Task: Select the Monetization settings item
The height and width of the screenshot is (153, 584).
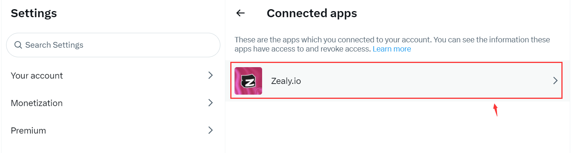Action: tap(37, 103)
